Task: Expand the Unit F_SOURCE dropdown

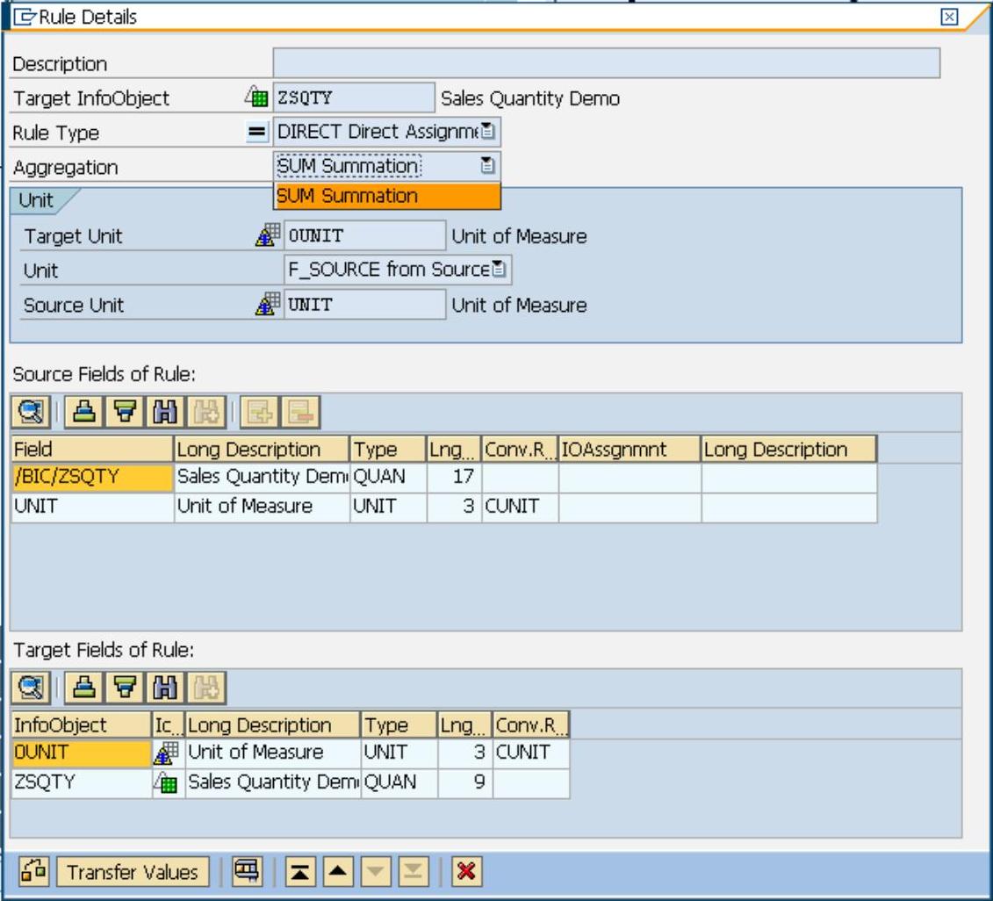Action: 499,270
